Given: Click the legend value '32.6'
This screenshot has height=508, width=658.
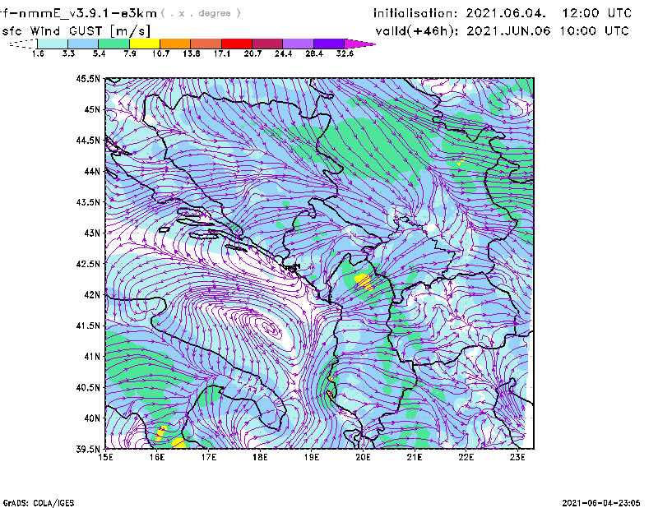Looking at the screenshot, I should click(345, 53).
